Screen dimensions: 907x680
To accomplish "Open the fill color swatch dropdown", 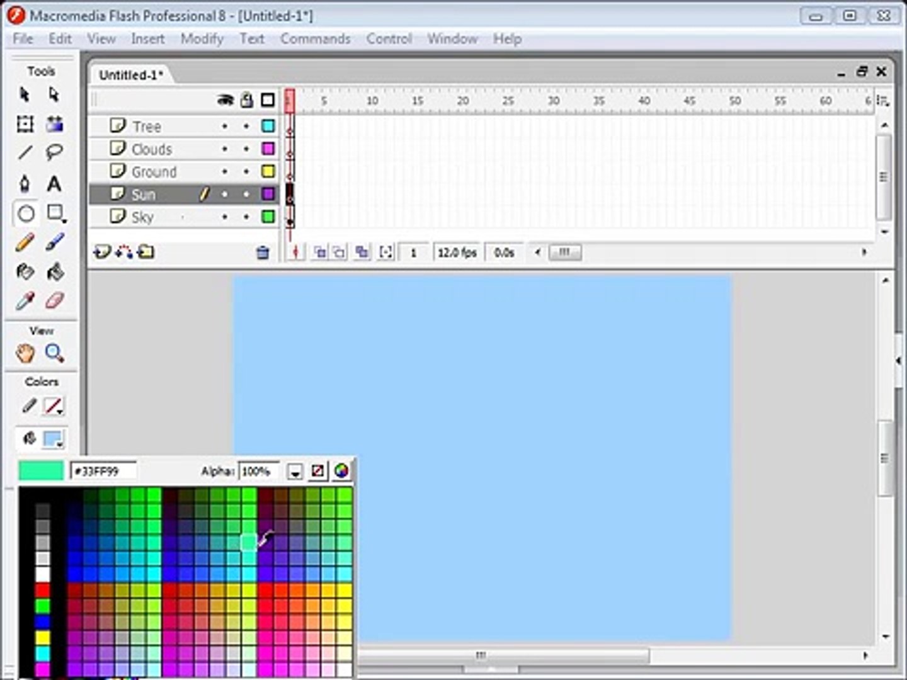I will click(54, 439).
